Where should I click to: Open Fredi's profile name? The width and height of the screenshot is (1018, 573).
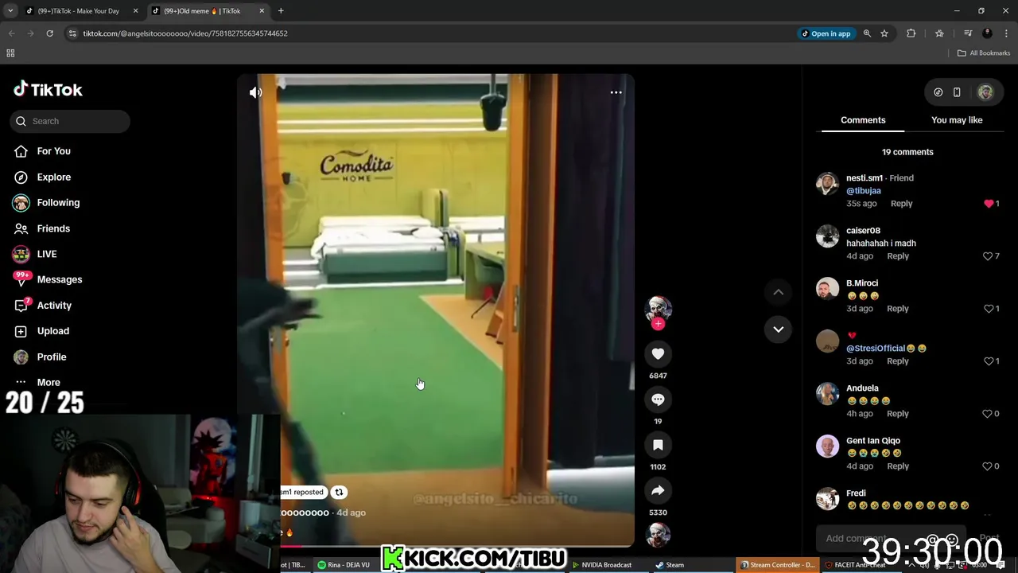pyautogui.click(x=856, y=493)
